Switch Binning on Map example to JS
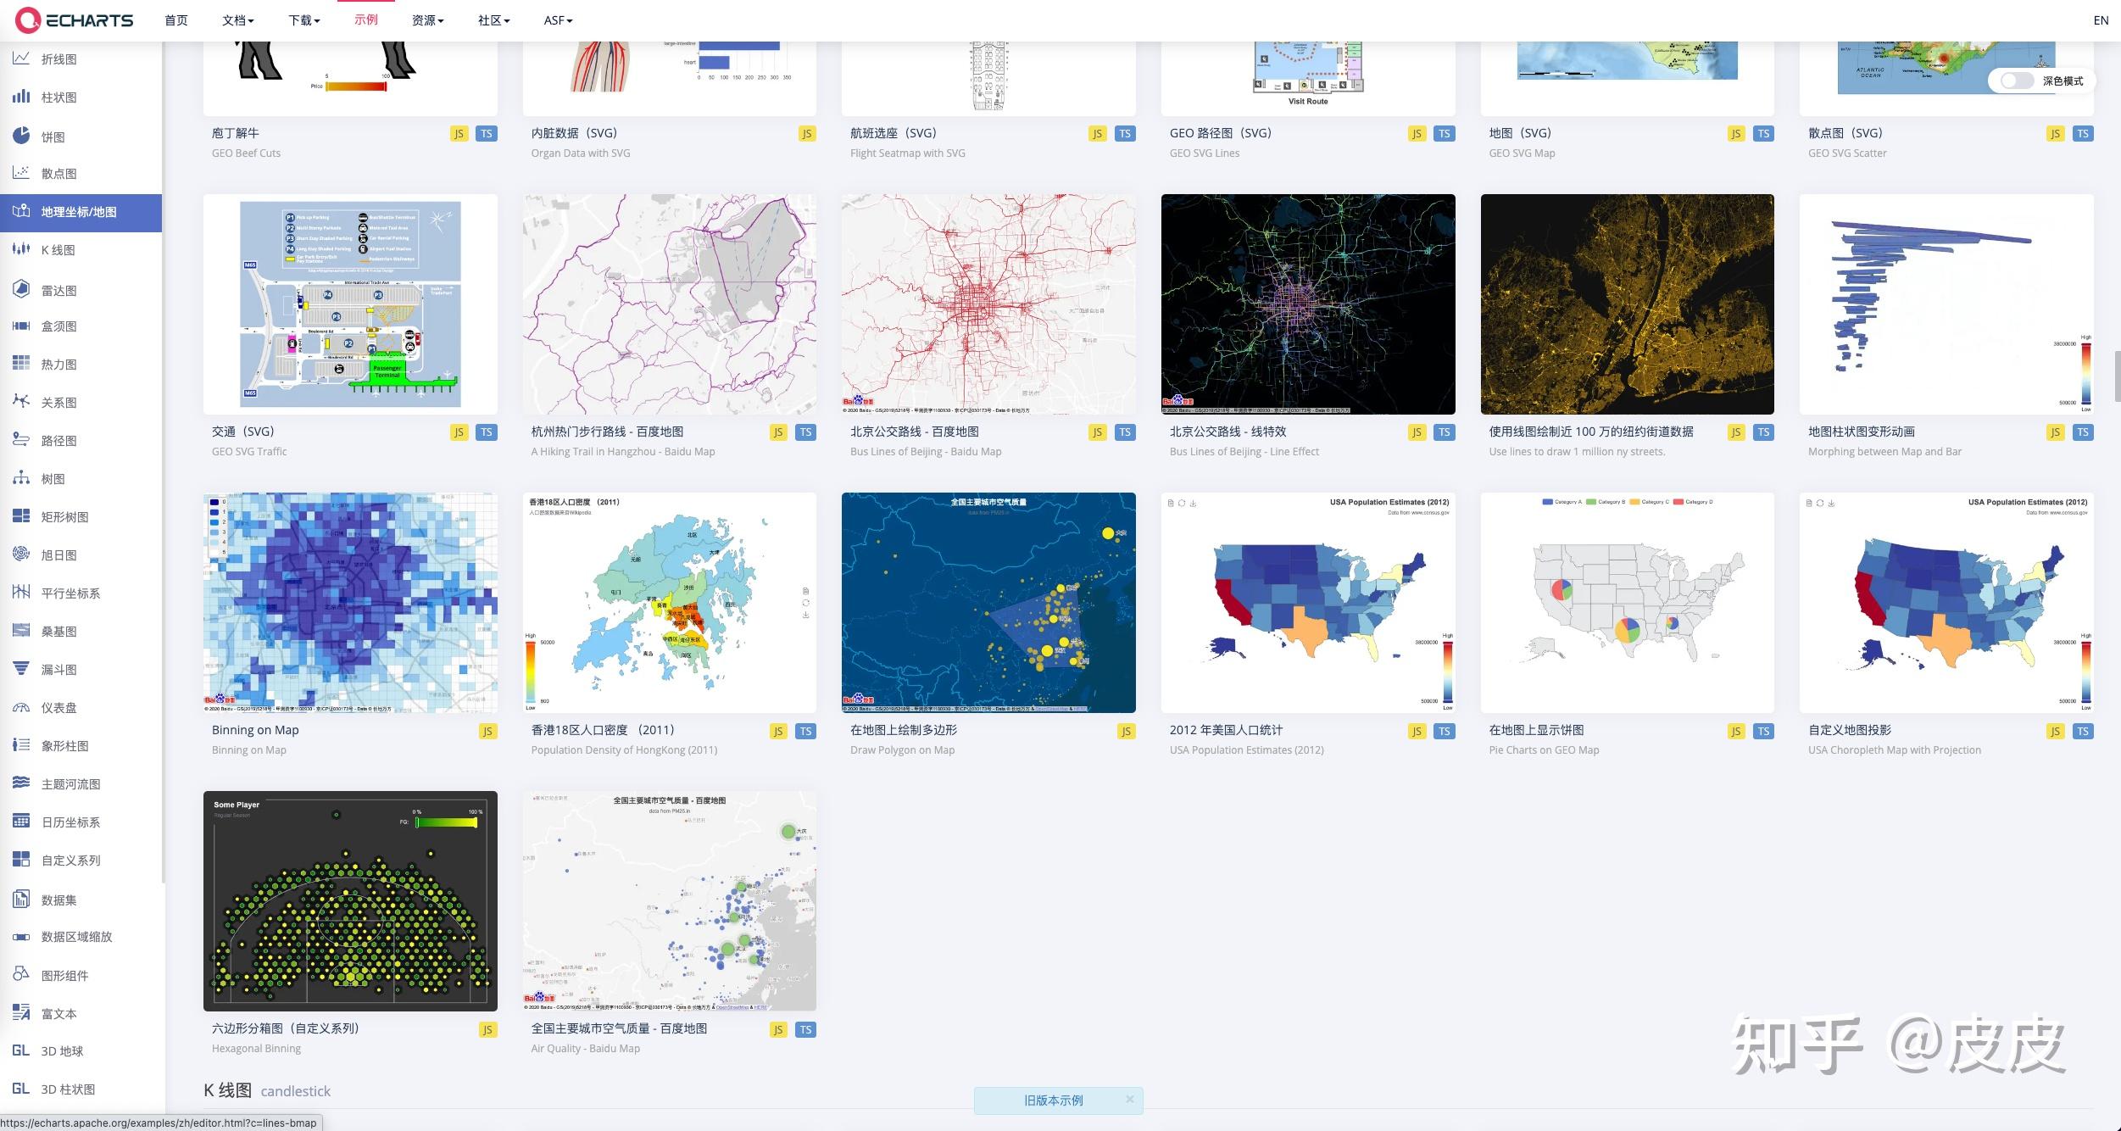The image size is (2121, 1131). point(488,731)
